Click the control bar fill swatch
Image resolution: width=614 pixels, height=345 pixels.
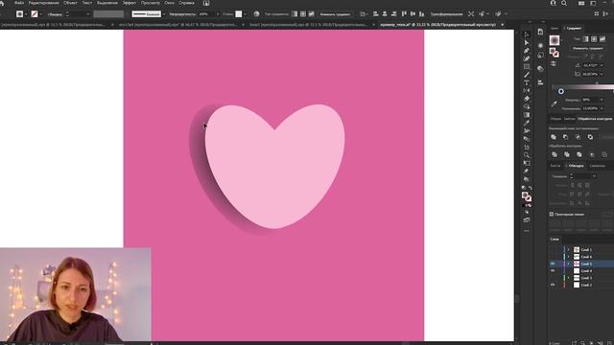19,14
